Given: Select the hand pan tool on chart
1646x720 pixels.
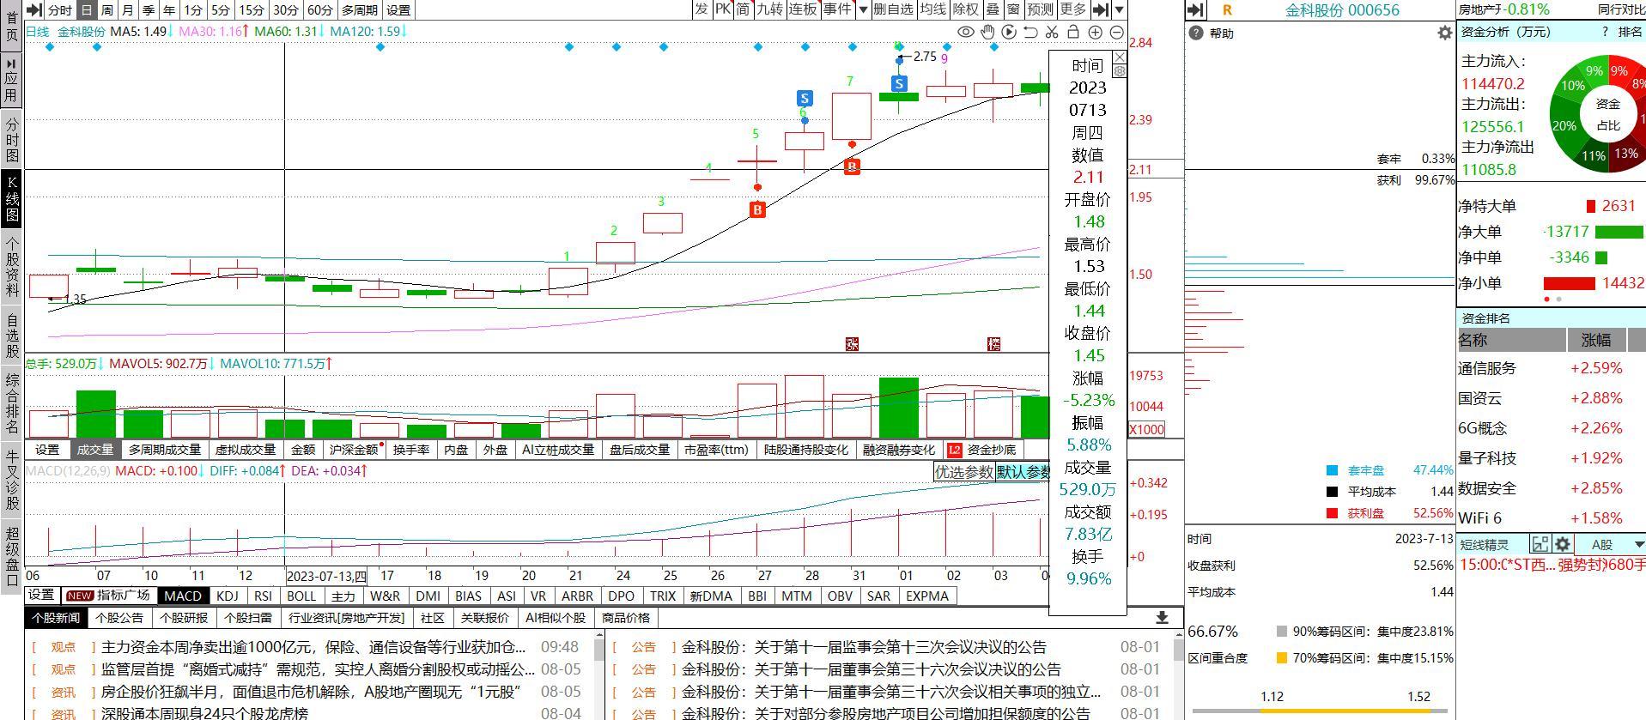Looking at the screenshot, I should (x=988, y=32).
